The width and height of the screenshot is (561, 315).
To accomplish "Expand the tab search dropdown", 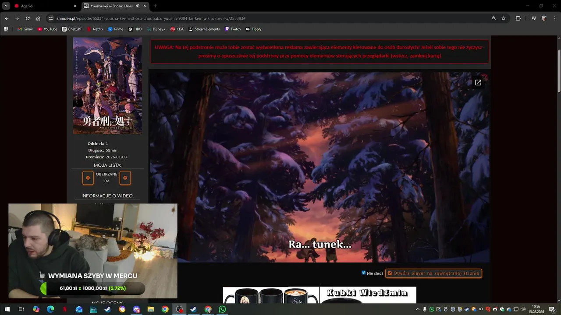I will (6, 6).
